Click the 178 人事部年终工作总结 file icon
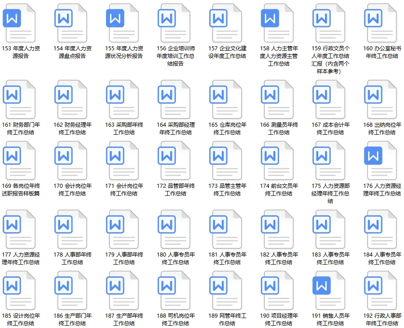404x328 pixels. click(x=70, y=229)
